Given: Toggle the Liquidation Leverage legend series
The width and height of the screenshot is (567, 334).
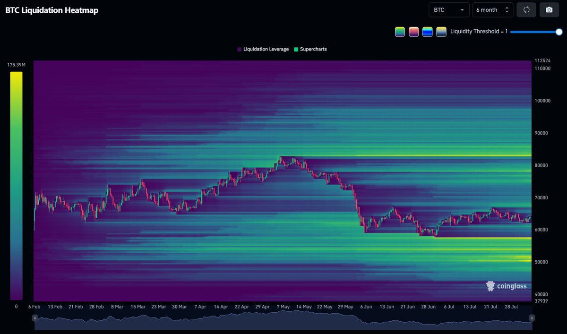Looking at the screenshot, I should [263, 49].
